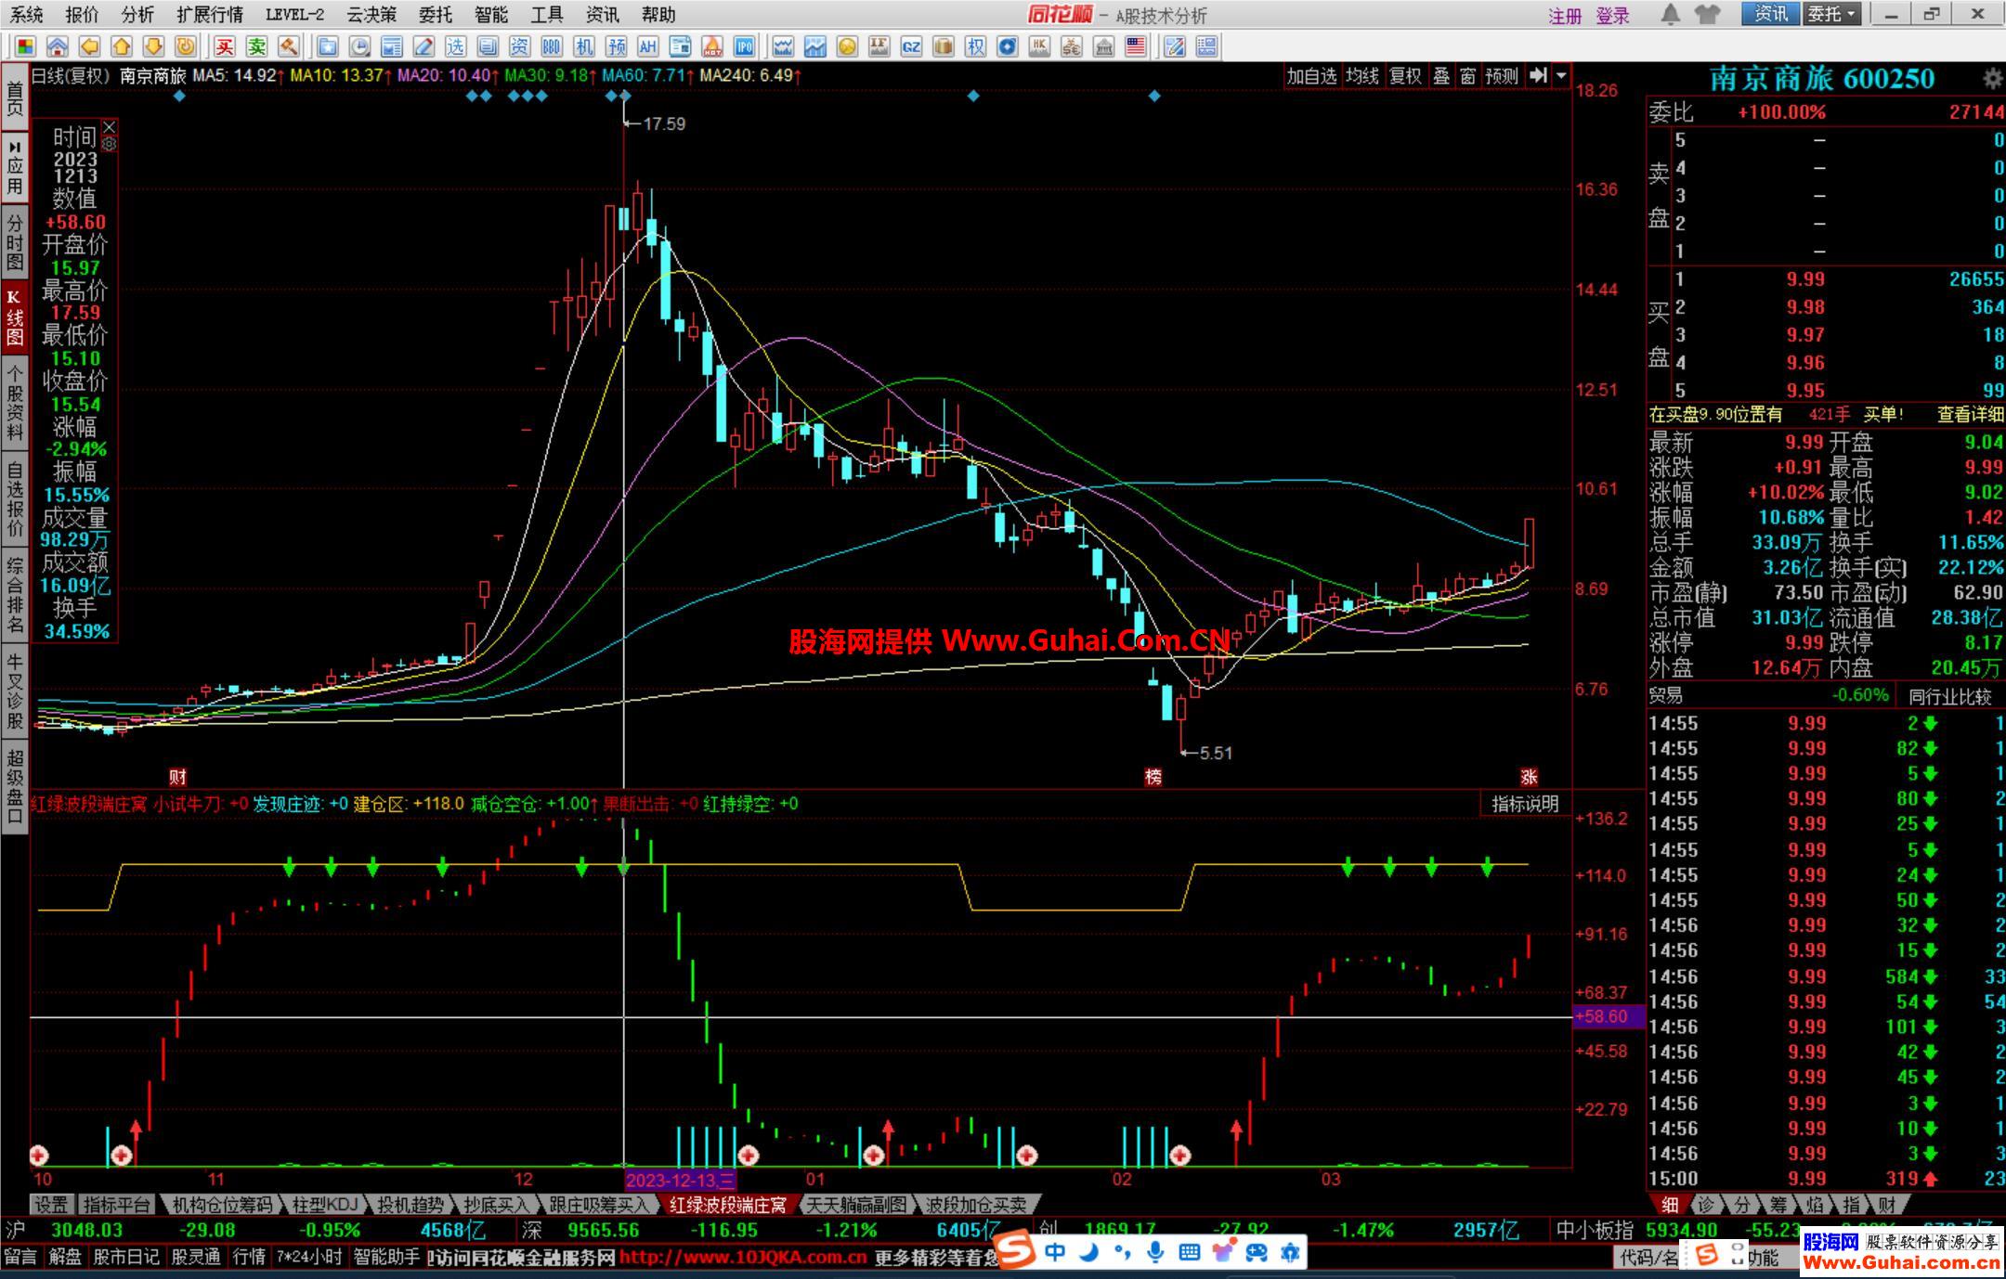
Task: Switch to 投机趋势 indicator tab
Action: point(410,1205)
